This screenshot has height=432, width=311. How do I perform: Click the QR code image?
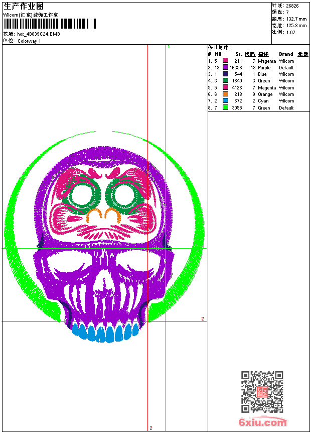(262, 392)
